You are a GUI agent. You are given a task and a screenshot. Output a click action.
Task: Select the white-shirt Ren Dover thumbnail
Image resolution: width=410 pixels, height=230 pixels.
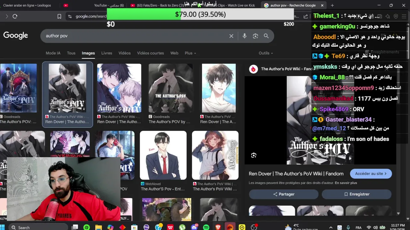coord(219,88)
